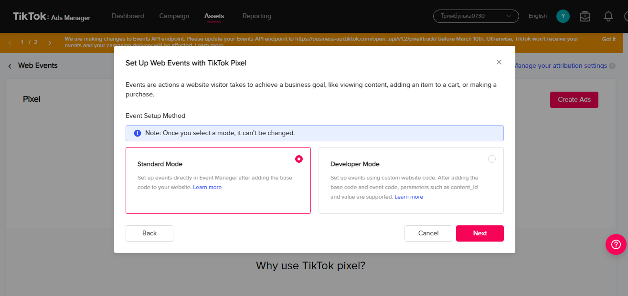Open the Reporting tab
This screenshot has width=628, height=296.
click(x=257, y=16)
